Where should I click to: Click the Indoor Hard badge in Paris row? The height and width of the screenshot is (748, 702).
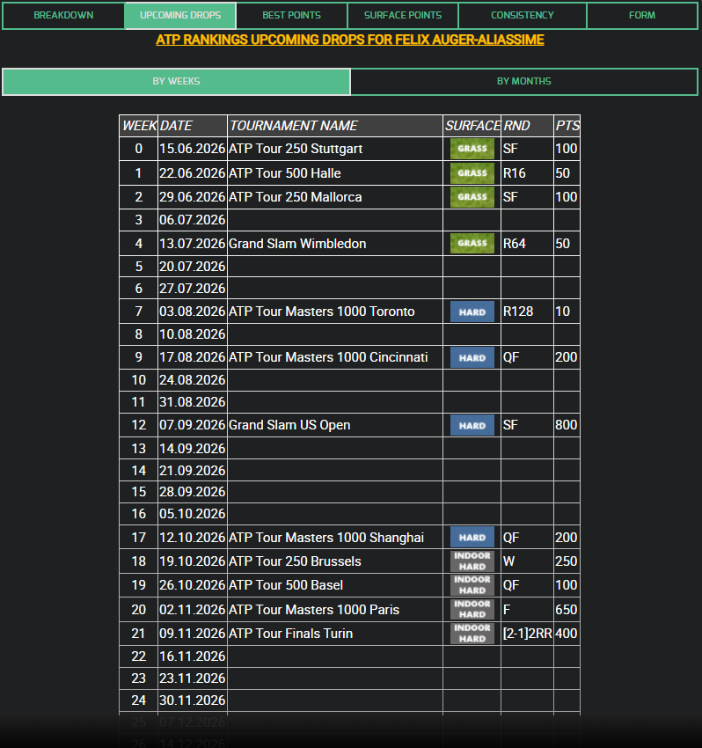click(472, 610)
